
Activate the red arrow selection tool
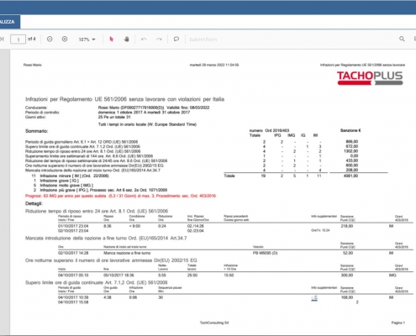[111, 39]
